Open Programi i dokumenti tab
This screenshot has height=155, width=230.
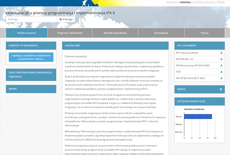70,33
